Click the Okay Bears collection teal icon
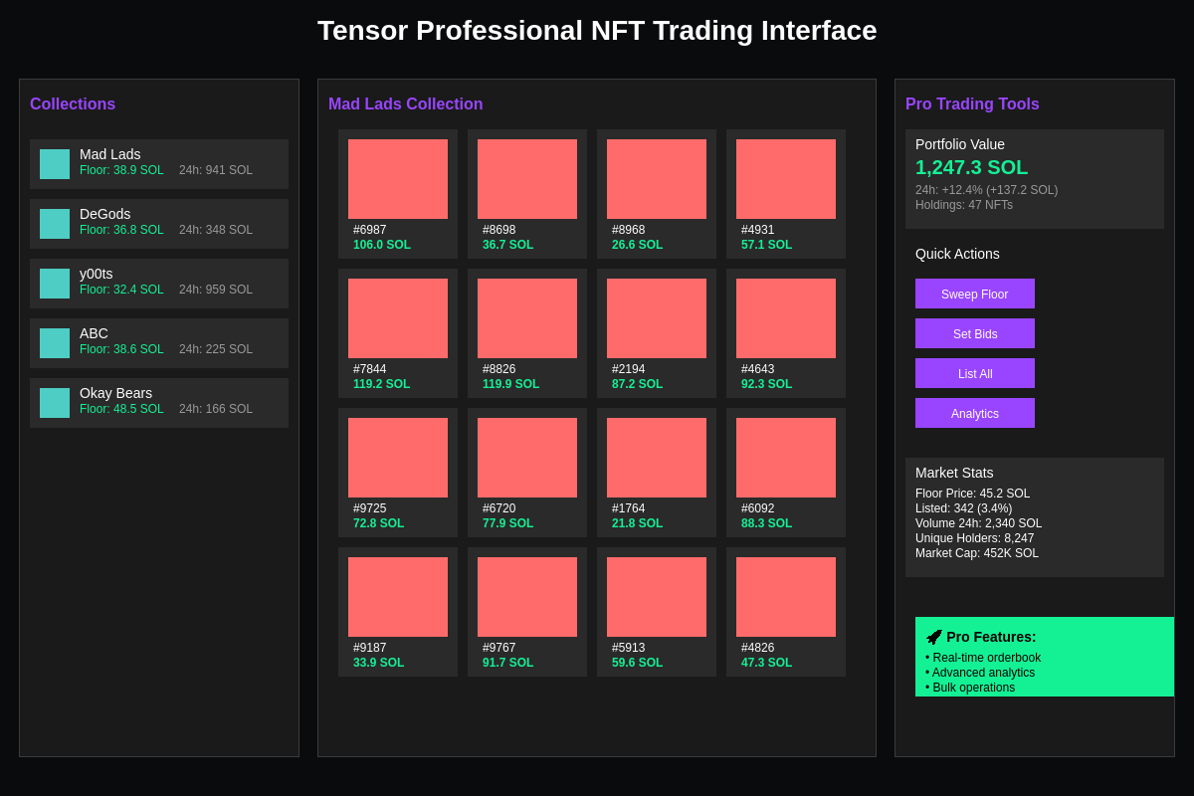Viewport: 1194px width, 796px height. click(x=55, y=403)
